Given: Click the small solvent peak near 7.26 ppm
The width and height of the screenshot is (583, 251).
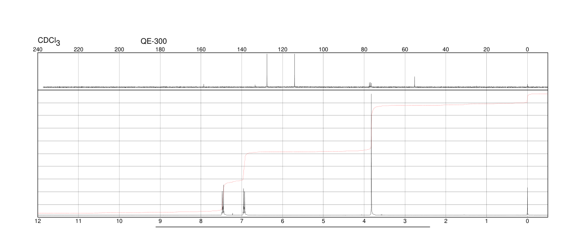Looking at the screenshot, I should [x=232, y=214].
